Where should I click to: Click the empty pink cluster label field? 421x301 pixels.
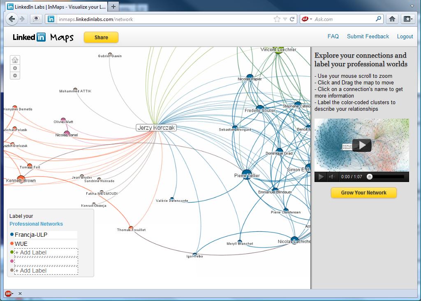pyautogui.click(x=46, y=261)
